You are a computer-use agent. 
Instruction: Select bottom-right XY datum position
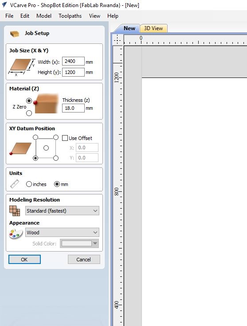pyautogui.click(x=56, y=158)
